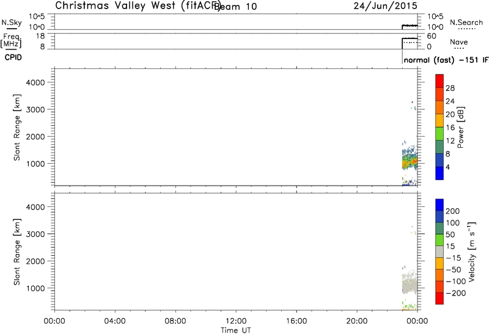The image size is (489, 334).
Task: Click the 'Nave' legend label
Action: (459, 42)
